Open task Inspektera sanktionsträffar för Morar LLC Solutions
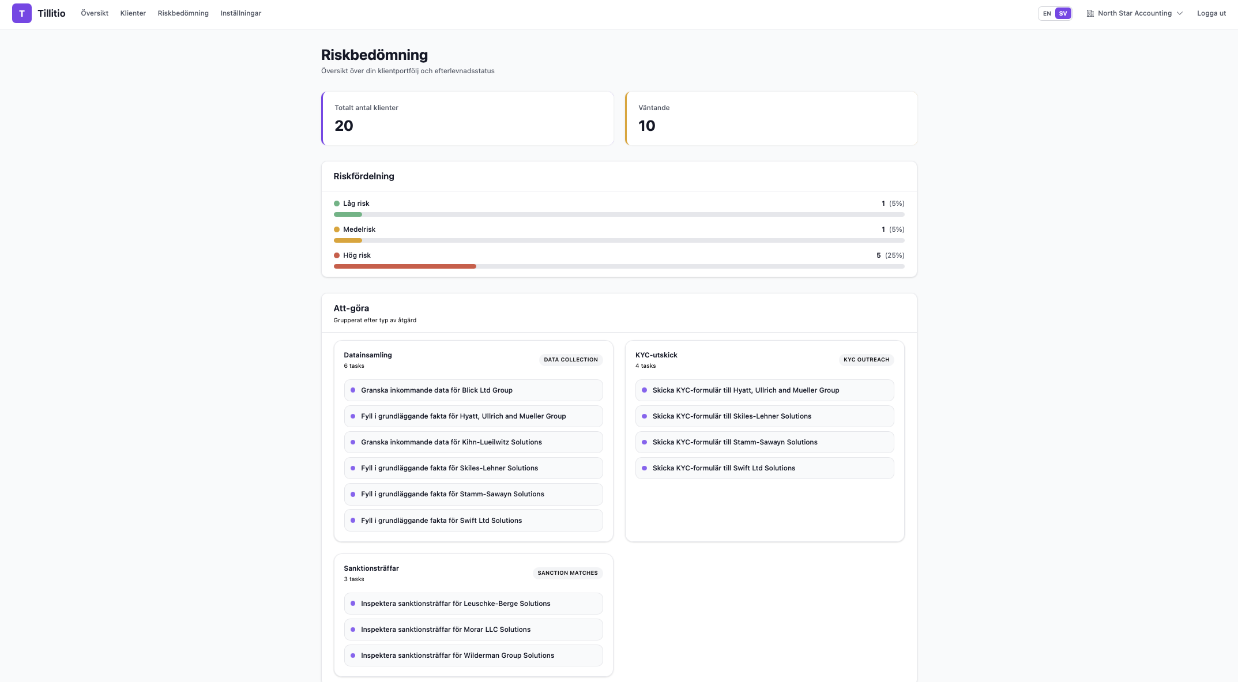This screenshot has width=1238, height=682. [x=473, y=630]
